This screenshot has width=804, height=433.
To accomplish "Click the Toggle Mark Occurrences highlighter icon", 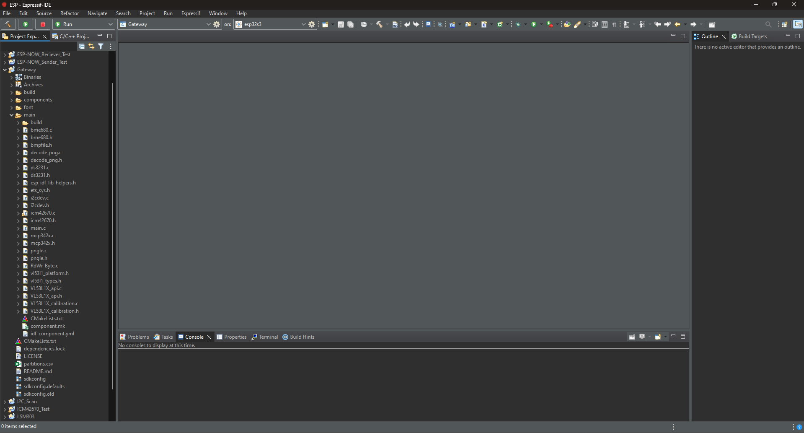I will (577, 24).
